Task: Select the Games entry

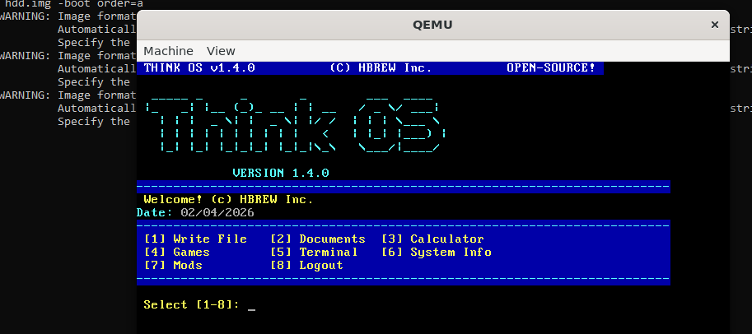Action: point(177,253)
